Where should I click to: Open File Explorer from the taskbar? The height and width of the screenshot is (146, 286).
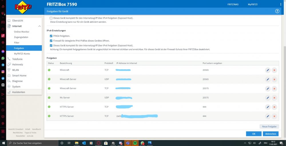click(x=77, y=143)
